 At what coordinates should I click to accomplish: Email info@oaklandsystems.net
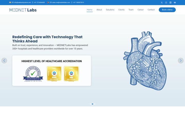pyautogui.click(x=22, y=2)
